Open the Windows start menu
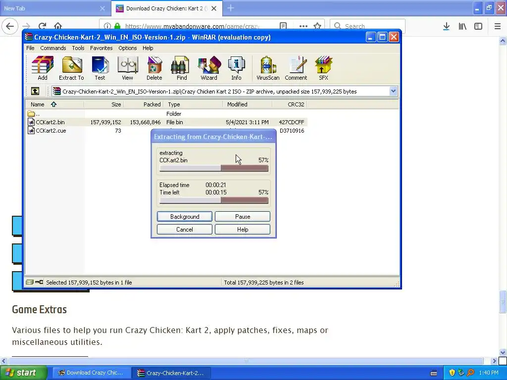Screen dimensions: 507x380 23,373
